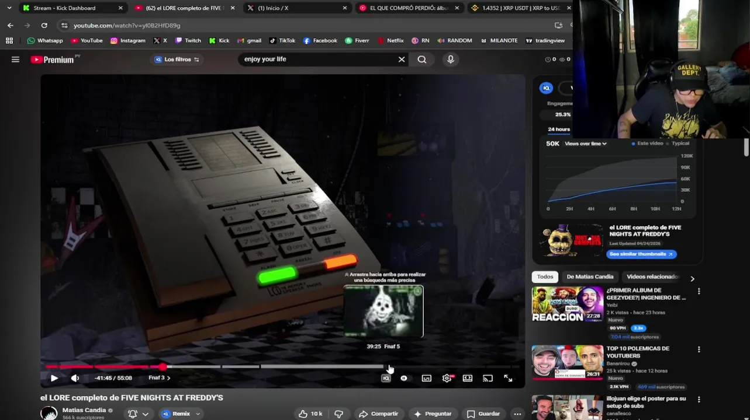Click See similar thumbnails button
750x420 pixels.
pos(641,254)
